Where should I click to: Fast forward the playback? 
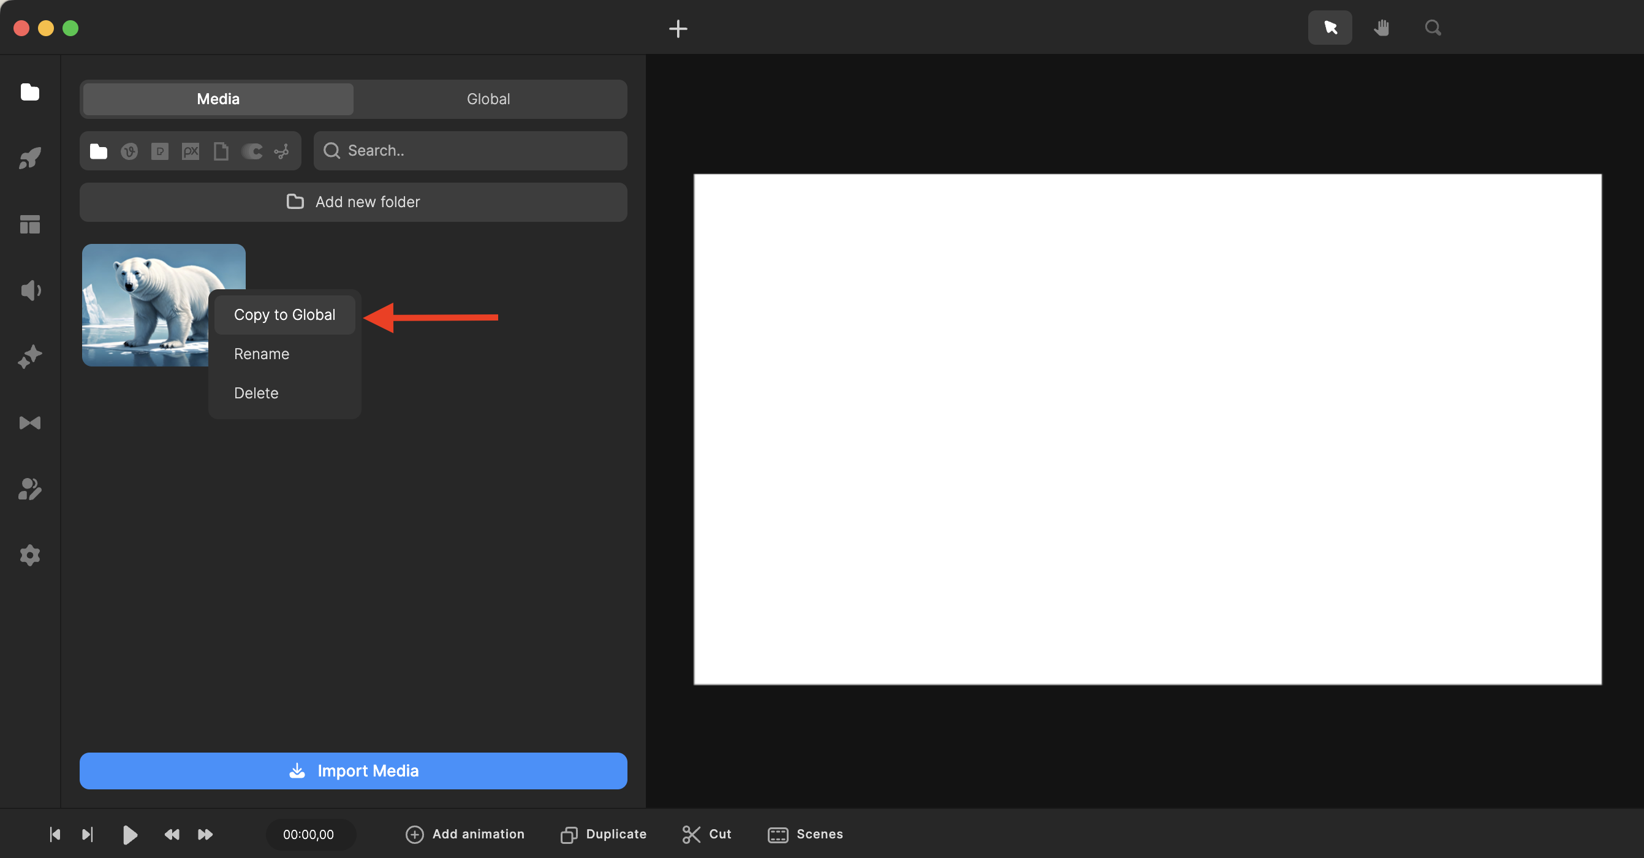(x=205, y=834)
